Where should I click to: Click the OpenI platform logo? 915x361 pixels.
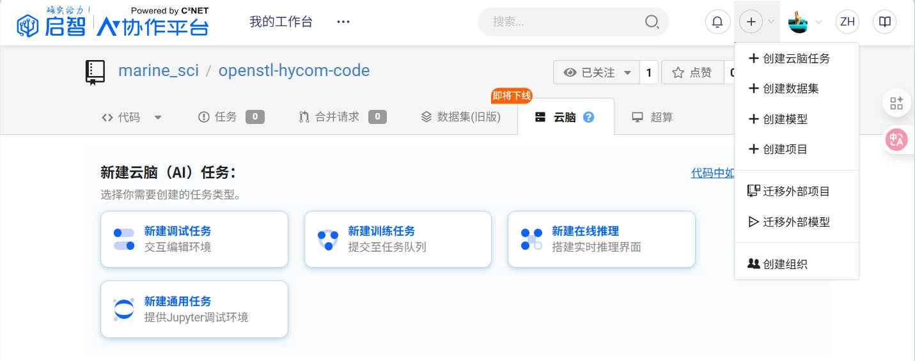(113, 23)
